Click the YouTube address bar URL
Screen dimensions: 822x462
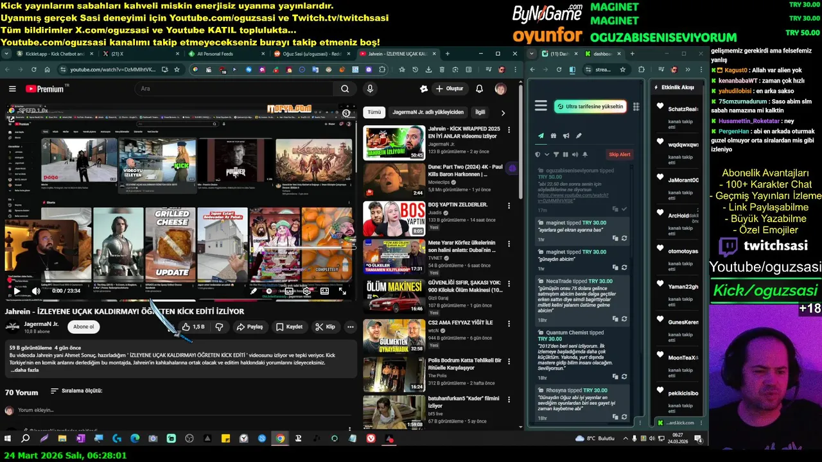(x=112, y=69)
